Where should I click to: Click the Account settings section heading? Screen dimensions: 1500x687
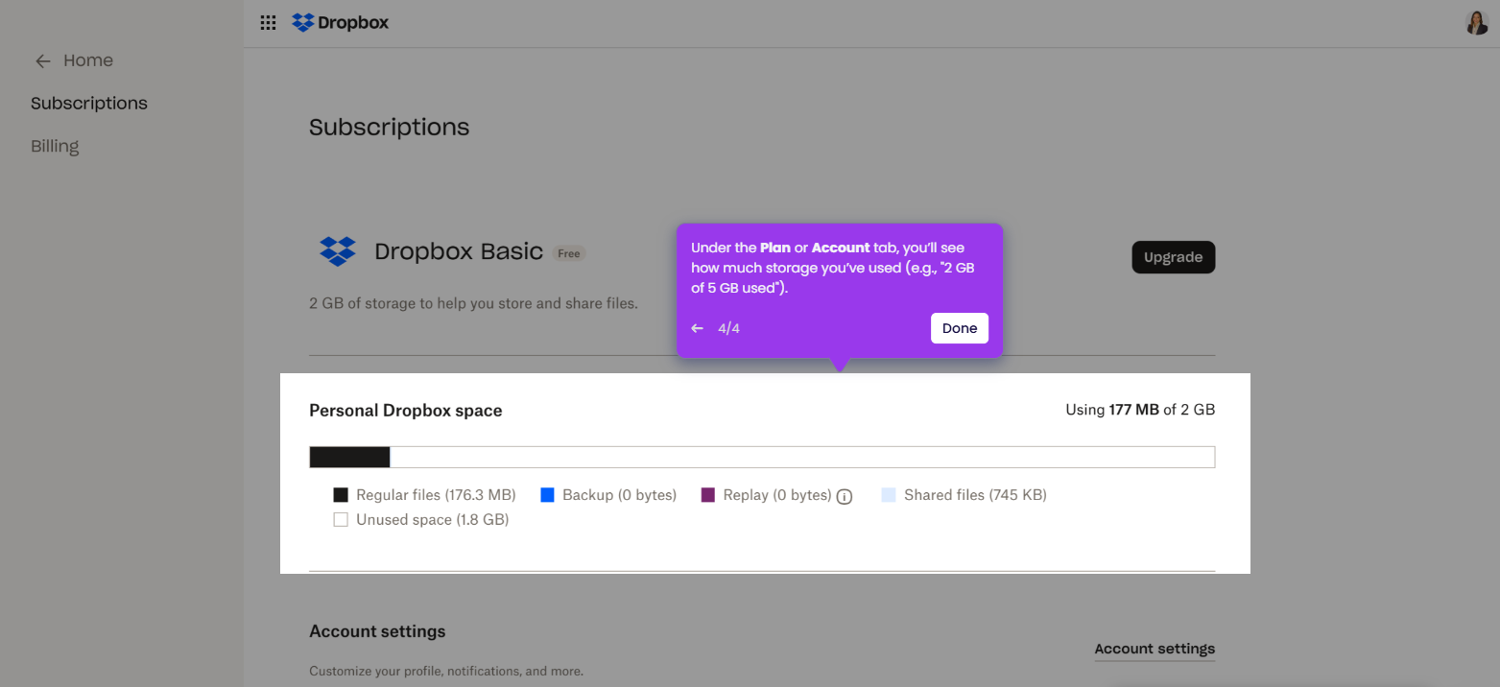click(x=377, y=631)
